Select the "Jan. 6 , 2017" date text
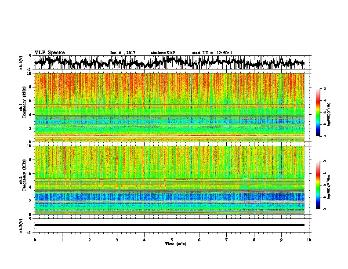This screenshot has width=348, height=269. click(x=123, y=53)
